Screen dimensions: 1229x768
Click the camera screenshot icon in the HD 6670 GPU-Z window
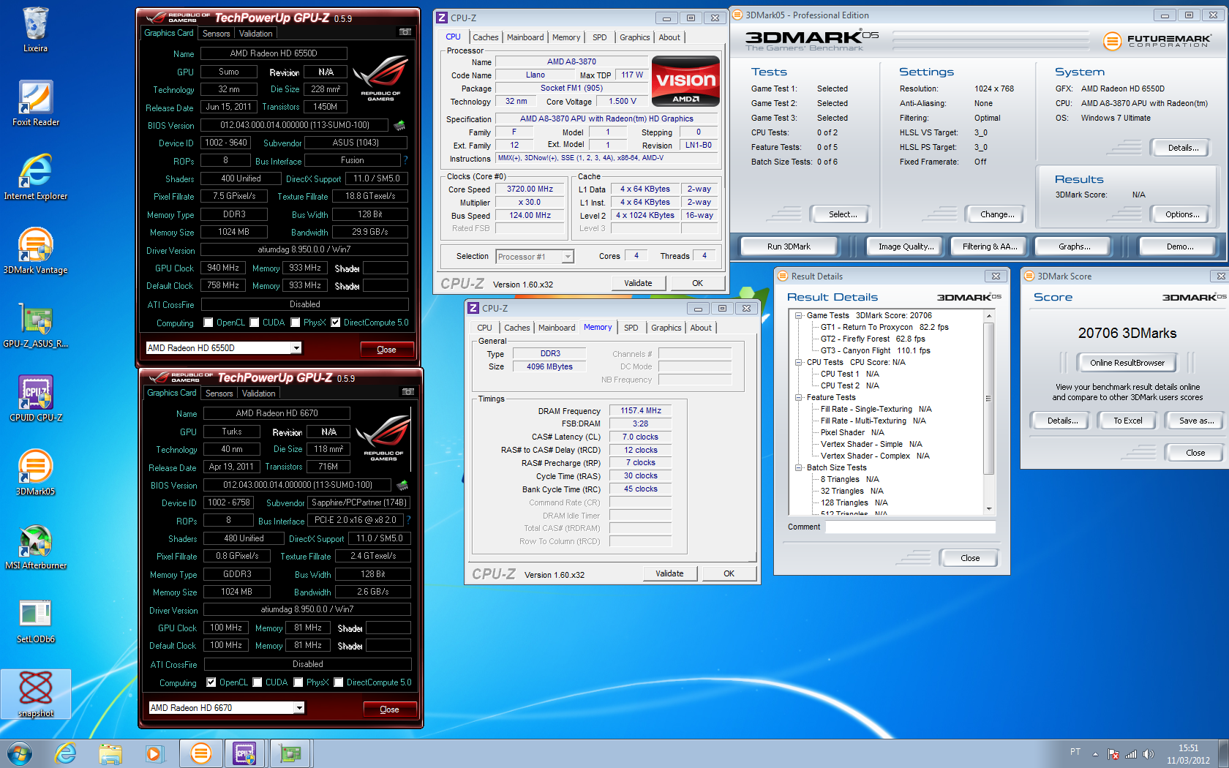[x=407, y=392]
